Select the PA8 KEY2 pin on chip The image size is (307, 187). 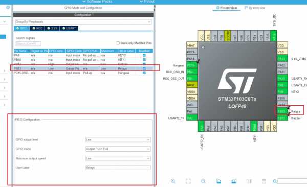282,91
